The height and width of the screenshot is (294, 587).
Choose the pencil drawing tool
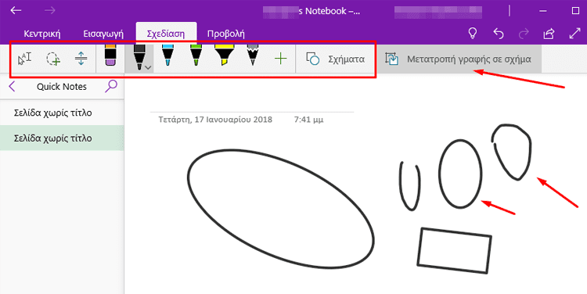[253, 56]
